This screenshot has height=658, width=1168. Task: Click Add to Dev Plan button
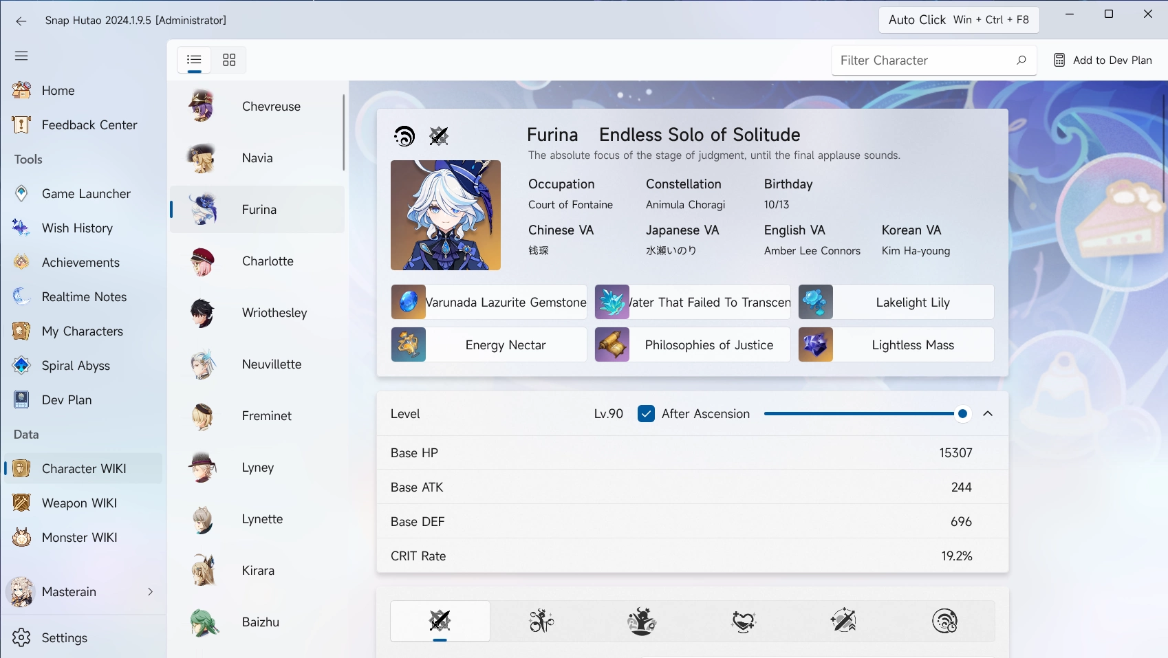[x=1103, y=60]
